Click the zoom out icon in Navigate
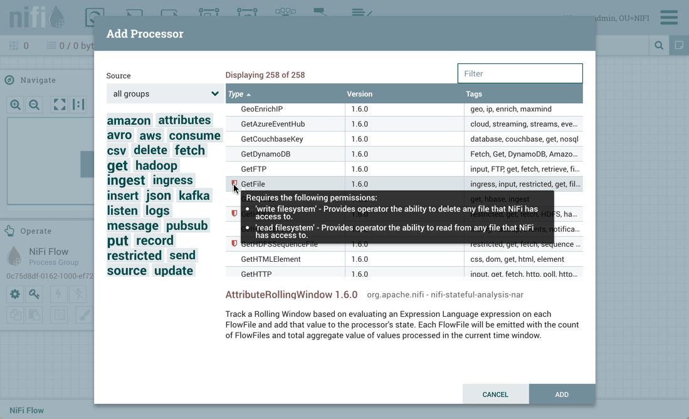Screen dimensions: 689x419 click(34, 105)
